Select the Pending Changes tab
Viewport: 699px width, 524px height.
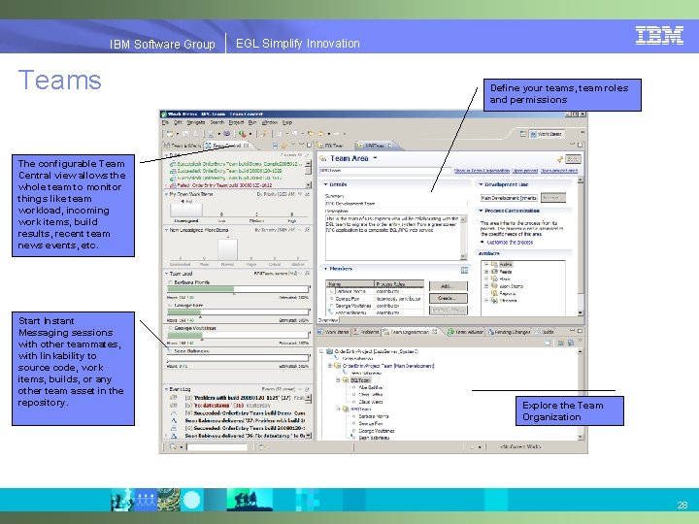click(x=510, y=332)
